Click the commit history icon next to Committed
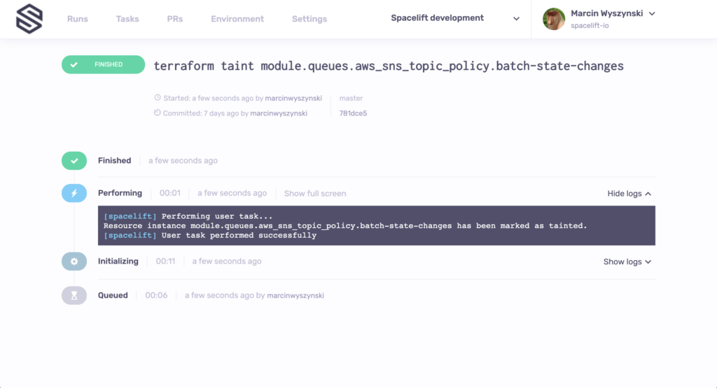Image resolution: width=717 pixels, height=388 pixels. pyautogui.click(x=158, y=113)
